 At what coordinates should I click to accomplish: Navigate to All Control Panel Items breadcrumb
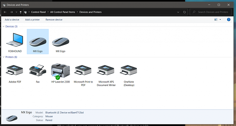click(63, 12)
